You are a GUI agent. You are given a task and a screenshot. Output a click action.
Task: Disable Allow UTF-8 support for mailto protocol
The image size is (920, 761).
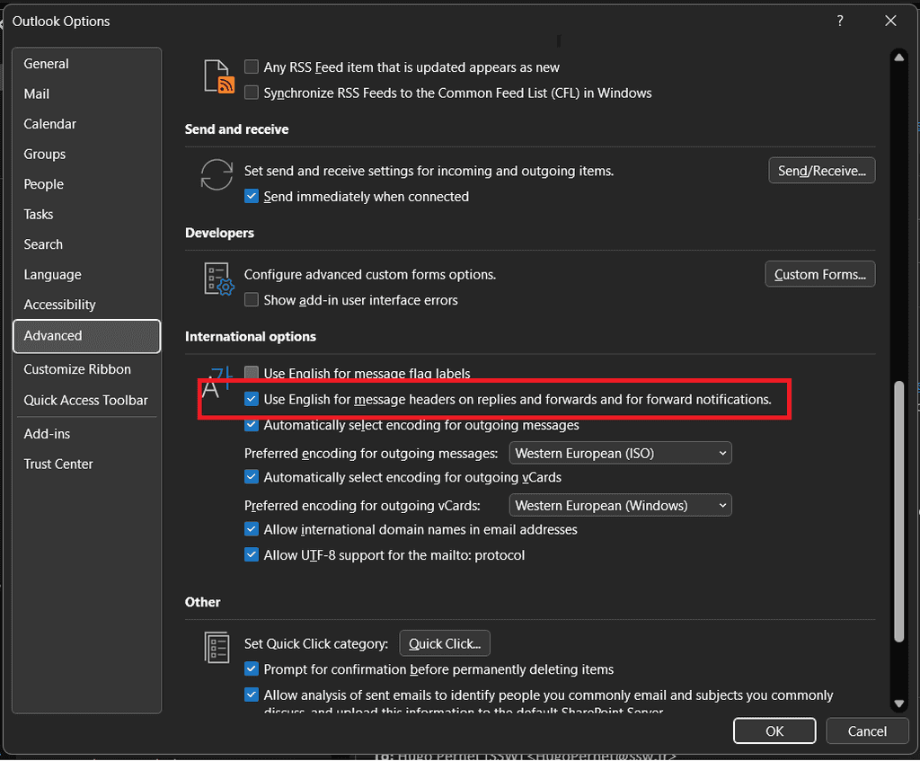coord(252,554)
